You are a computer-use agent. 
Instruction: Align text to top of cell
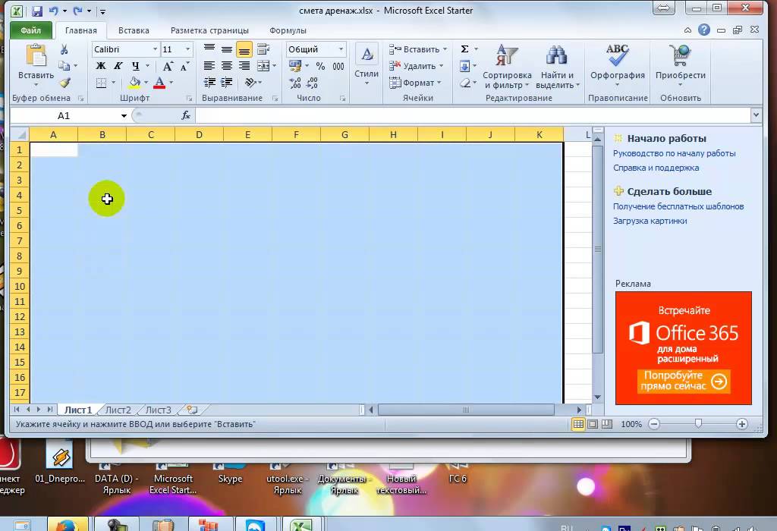(x=209, y=49)
